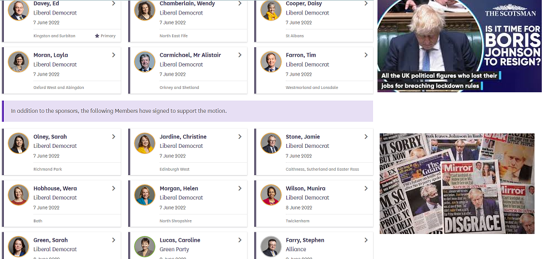This screenshot has width=544, height=259.
Task: Click the chevron on Christine Jardine's card
Action: tap(240, 137)
